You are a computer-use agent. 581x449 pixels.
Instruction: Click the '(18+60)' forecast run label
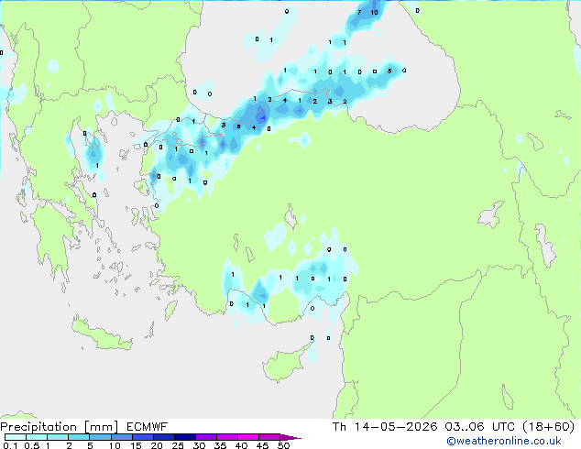pyautogui.click(x=548, y=427)
